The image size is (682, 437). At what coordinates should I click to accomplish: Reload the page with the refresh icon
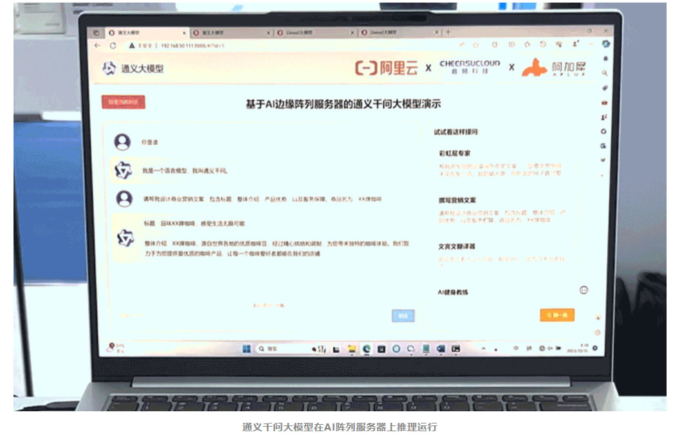pos(113,45)
